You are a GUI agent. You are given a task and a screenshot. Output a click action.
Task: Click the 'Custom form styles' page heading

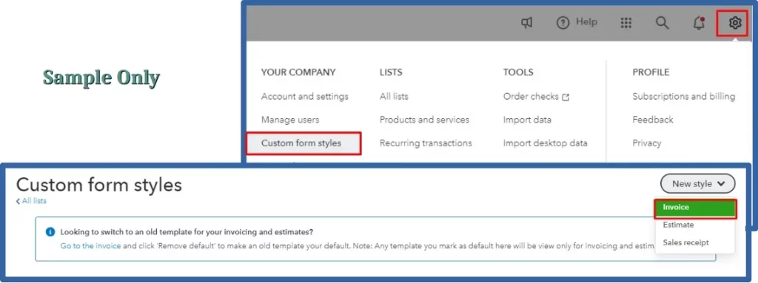click(x=99, y=185)
